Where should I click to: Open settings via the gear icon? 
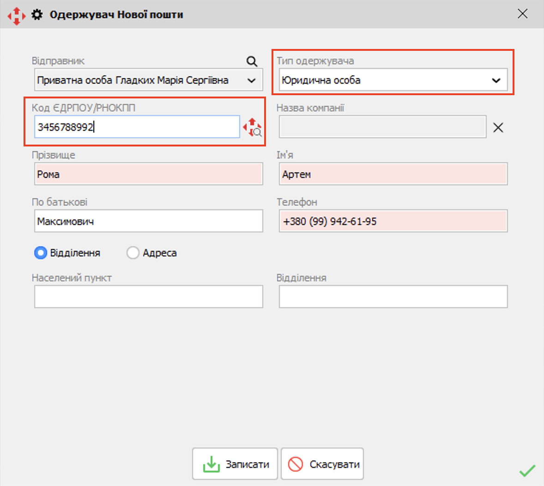click(x=37, y=15)
